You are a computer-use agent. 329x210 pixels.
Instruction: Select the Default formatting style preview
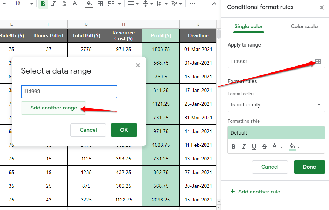[x=276, y=133]
